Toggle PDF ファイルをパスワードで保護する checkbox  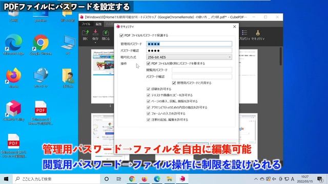(x=121, y=35)
